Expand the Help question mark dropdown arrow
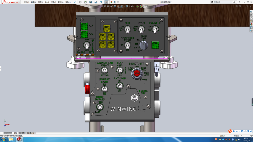 (x=242, y=2)
